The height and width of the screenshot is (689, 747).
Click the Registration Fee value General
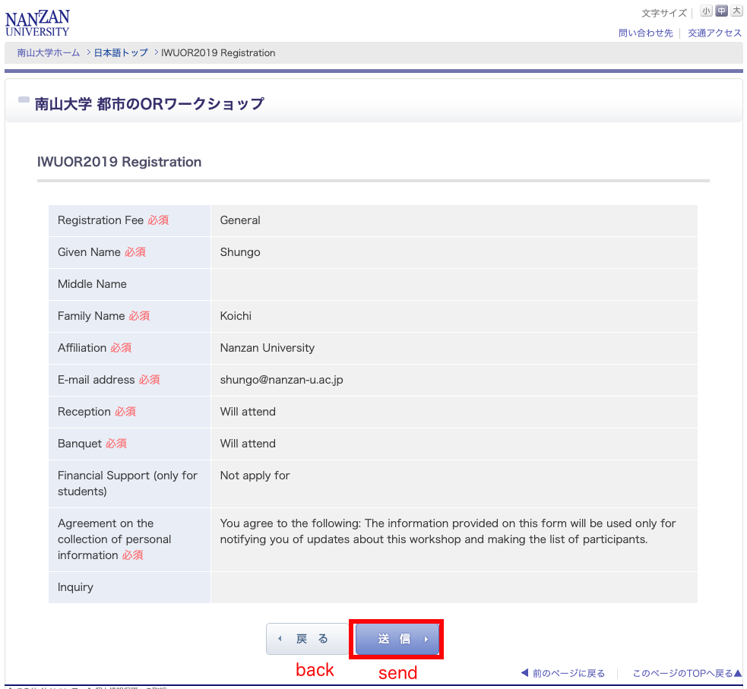coord(240,220)
